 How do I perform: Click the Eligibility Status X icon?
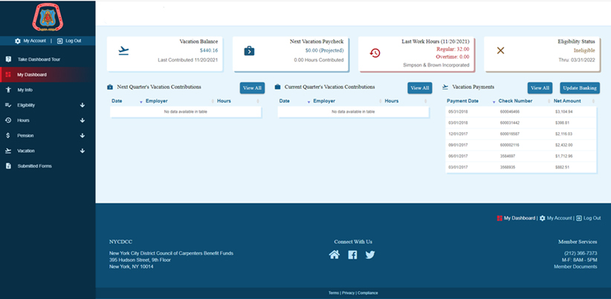(500, 50)
